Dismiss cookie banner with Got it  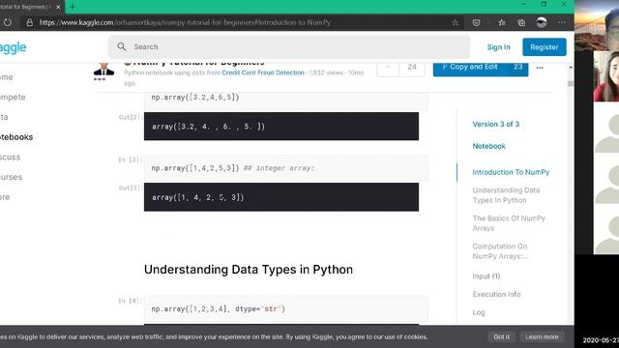[501, 336]
